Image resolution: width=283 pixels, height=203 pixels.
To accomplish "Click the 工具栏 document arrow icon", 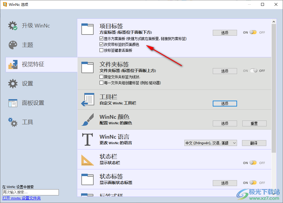I will point(88,100).
